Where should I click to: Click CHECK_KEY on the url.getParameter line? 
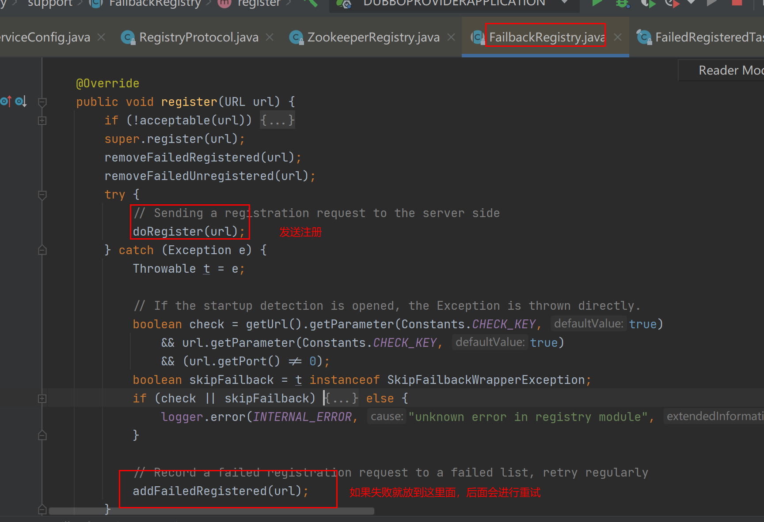point(405,343)
